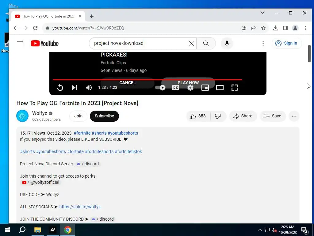Dislike the video with thumbs down

218,116
